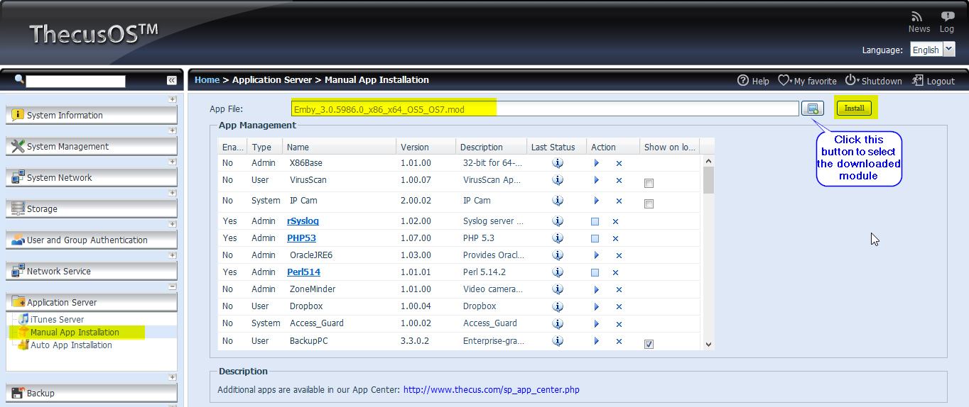Screen dimensions: 969x407
Task: Expand the Backup section
Action: pos(173,377)
